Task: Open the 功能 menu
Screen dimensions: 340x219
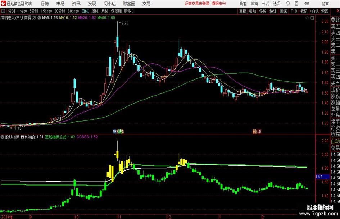Action: pyautogui.click(x=243, y=4)
